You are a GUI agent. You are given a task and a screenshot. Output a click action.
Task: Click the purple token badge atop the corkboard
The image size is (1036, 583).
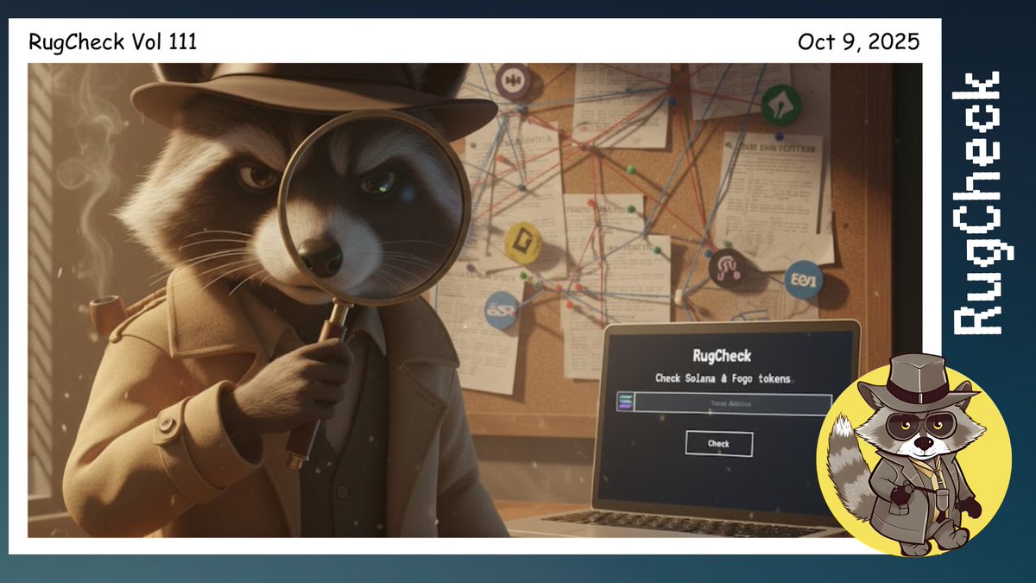[514, 83]
